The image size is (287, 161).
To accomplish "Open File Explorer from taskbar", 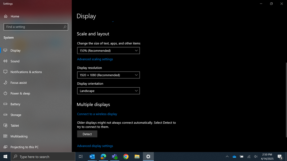I will point(137,157).
